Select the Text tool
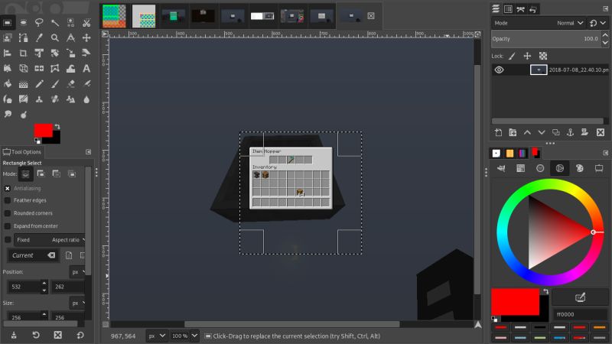This screenshot has height=344, width=612. (x=86, y=69)
